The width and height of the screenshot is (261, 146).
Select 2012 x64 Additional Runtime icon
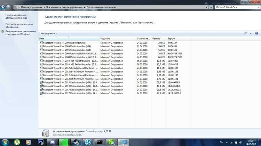(41, 68)
